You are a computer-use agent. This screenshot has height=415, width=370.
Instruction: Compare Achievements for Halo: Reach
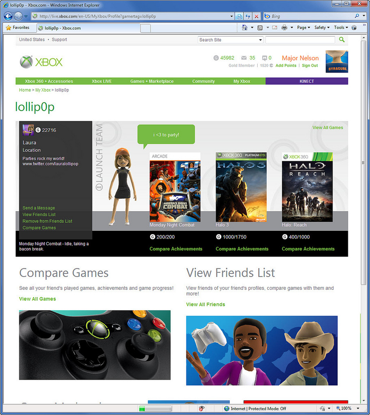point(308,249)
